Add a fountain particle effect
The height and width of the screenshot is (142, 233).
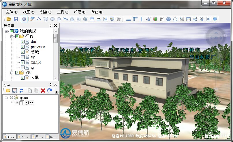tap(72, 19)
